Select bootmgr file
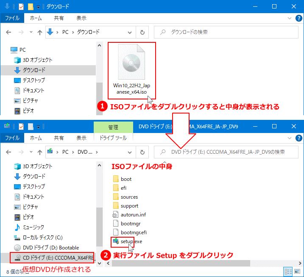Image resolution: width=304 pixels, height=277 pixels. [126, 224]
